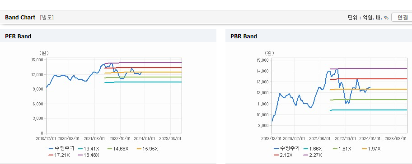Toggle 수정주가 series in PBR Band legend
The image size is (412, 164).
tap(287, 149)
